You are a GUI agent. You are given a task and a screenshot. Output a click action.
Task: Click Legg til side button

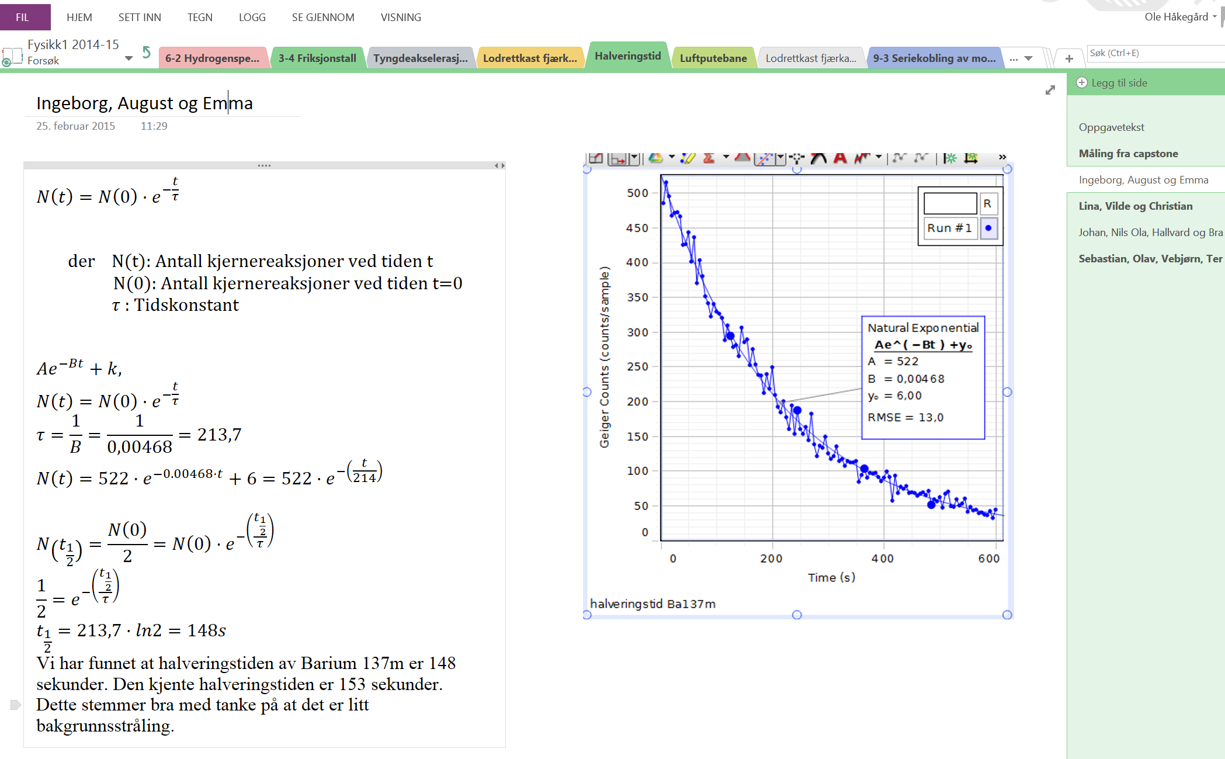tap(1112, 82)
